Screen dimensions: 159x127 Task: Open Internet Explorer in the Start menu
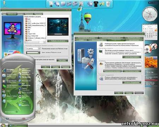[10, 70]
